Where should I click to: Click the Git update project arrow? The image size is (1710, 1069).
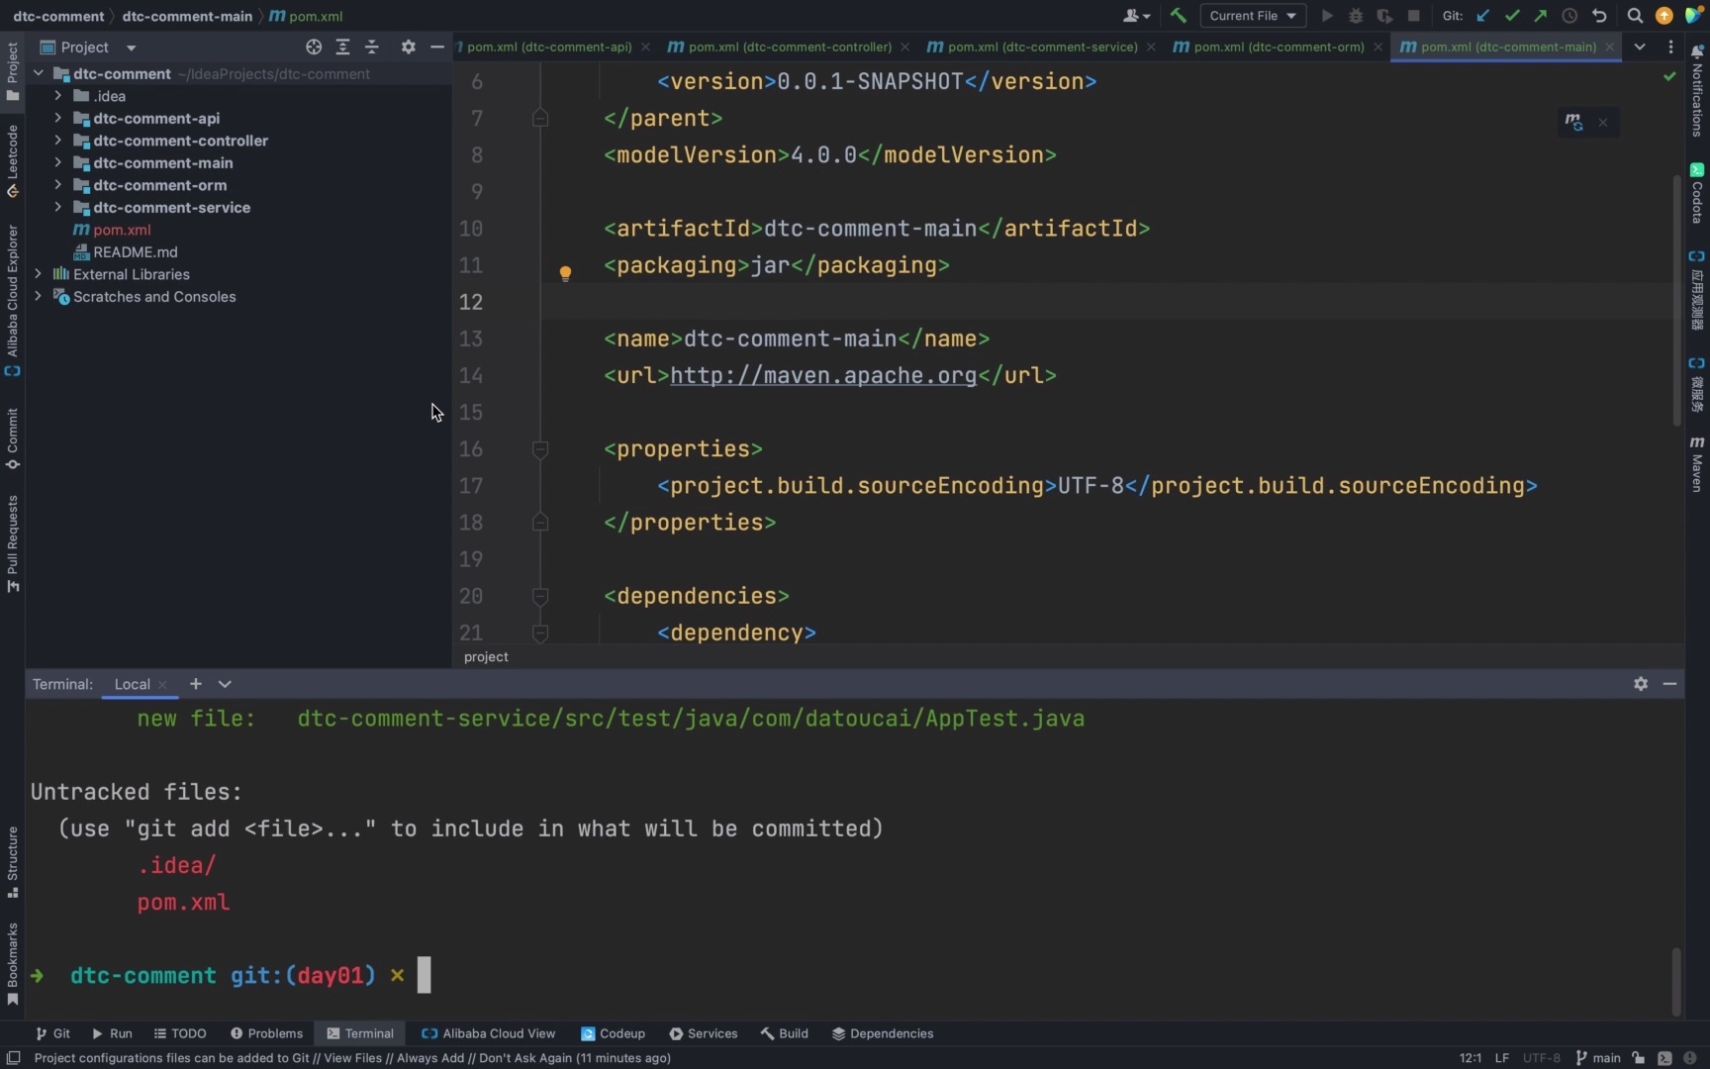point(1482,16)
